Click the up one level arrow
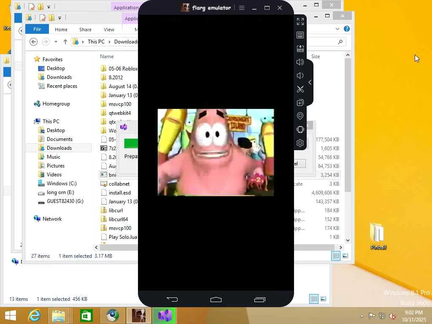Image resolution: width=432 pixels, height=324 pixels. (65, 42)
